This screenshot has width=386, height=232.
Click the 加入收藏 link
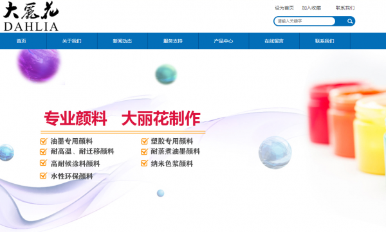click(x=311, y=8)
